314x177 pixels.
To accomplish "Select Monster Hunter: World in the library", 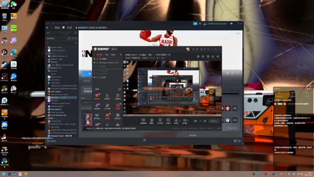I will (59, 94).
